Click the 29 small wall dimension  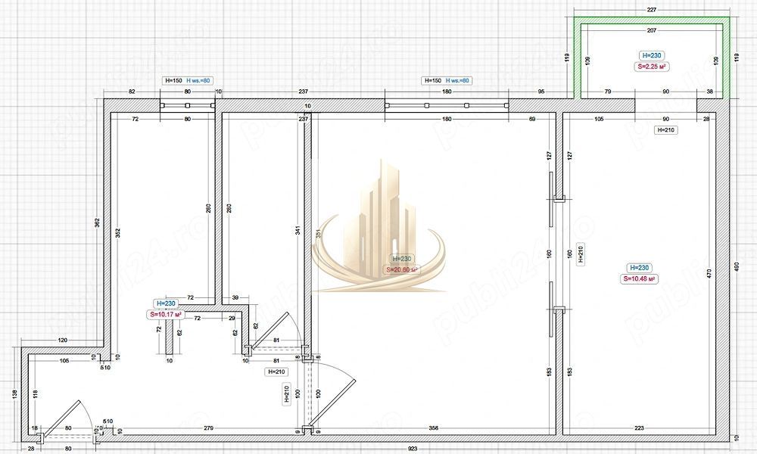[232, 319]
